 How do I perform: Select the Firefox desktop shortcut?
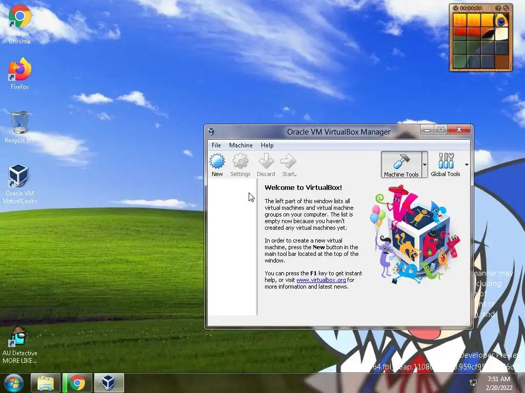[20, 74]
